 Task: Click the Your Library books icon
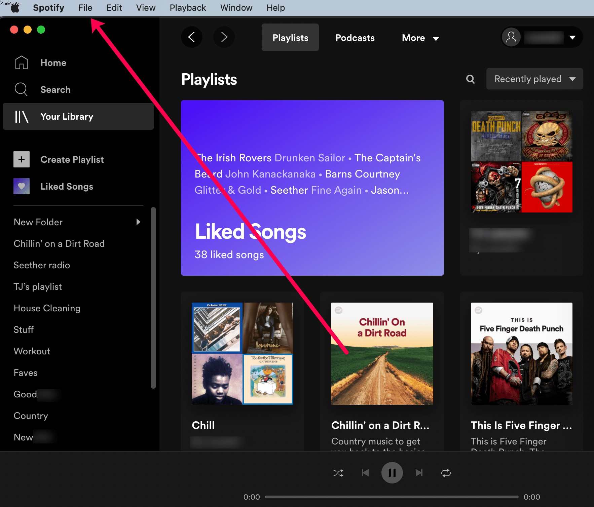point(22,117)
